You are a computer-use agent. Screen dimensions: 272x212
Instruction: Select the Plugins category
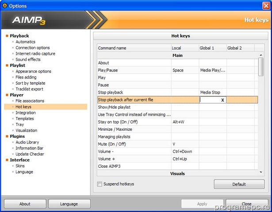[17, 136]
